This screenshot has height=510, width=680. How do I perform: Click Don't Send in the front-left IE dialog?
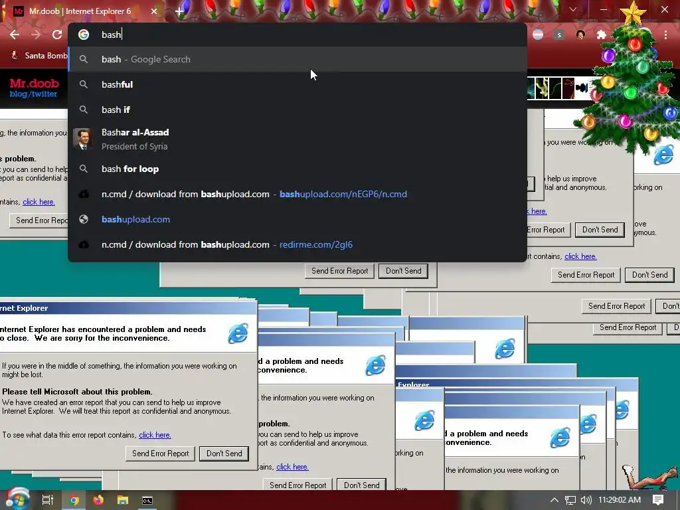pos(224,454)
